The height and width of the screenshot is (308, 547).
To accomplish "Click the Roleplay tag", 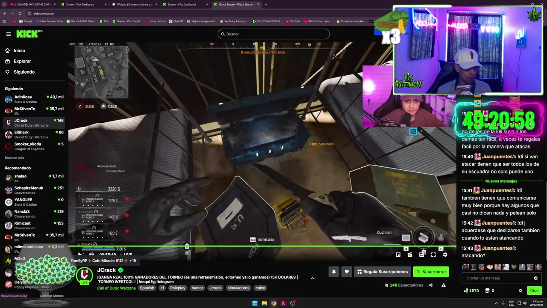I will 178,288.
